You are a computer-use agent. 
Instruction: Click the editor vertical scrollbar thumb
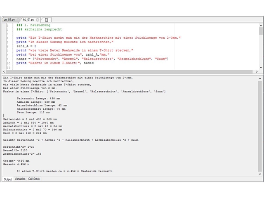(x=261, y=31)
